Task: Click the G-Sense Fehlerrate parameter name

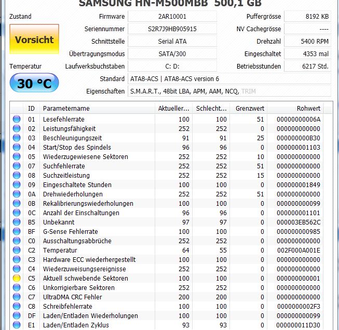Action: click(70, 232)
